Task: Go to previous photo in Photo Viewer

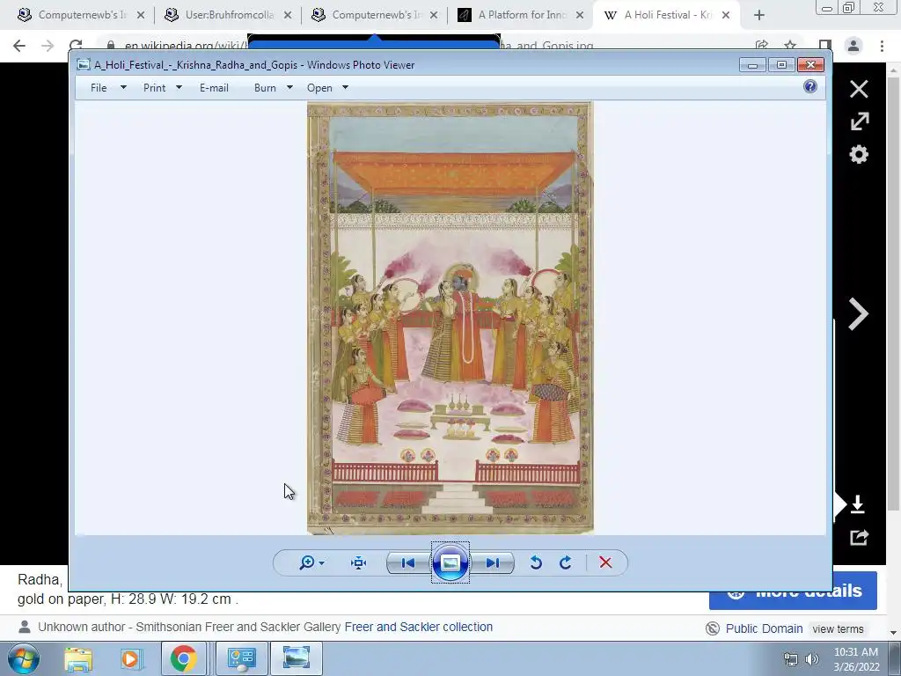Action: click(408, 562)
